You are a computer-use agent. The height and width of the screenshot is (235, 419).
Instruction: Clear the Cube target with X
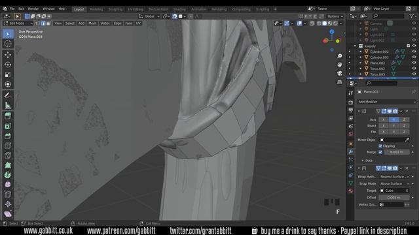(407, 191)
